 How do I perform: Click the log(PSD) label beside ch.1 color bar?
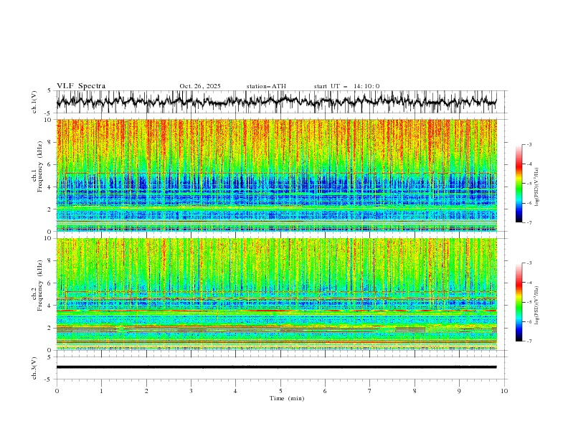pyautogui.click(x=538, y=187)
